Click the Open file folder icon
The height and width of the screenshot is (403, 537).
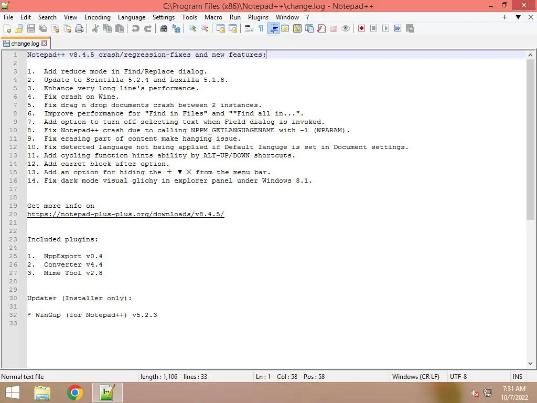19,28
